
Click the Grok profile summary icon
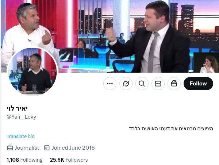click(126, 84)
